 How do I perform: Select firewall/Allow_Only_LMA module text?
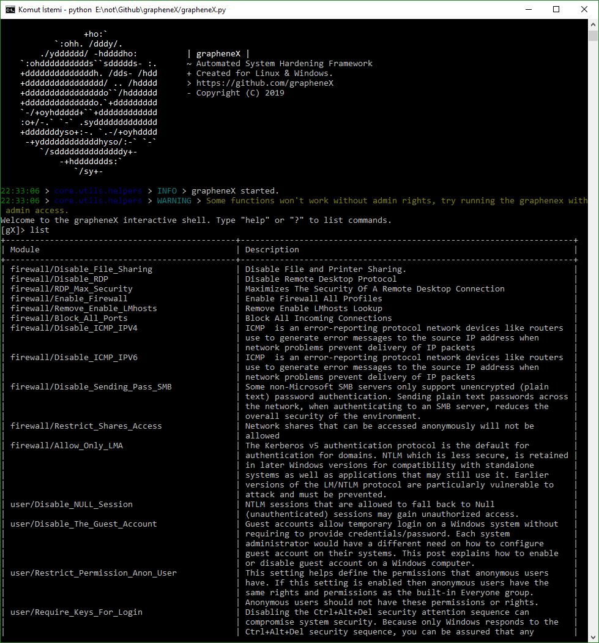(x=66, y=445)
